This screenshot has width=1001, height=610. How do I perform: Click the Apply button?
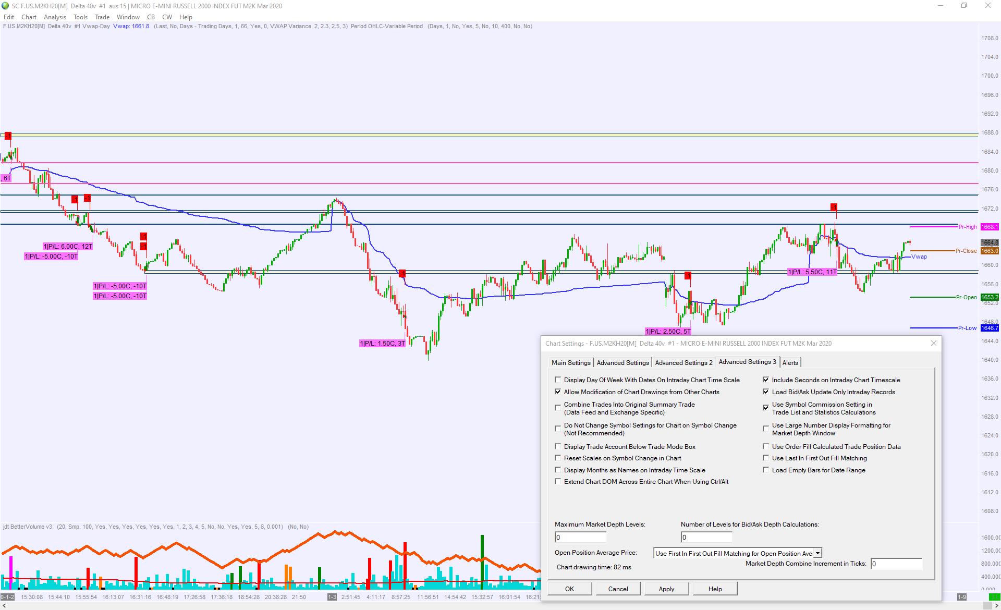tap(666, 589)
